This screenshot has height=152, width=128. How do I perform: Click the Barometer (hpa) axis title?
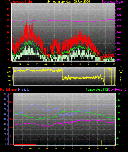[112, 2]
